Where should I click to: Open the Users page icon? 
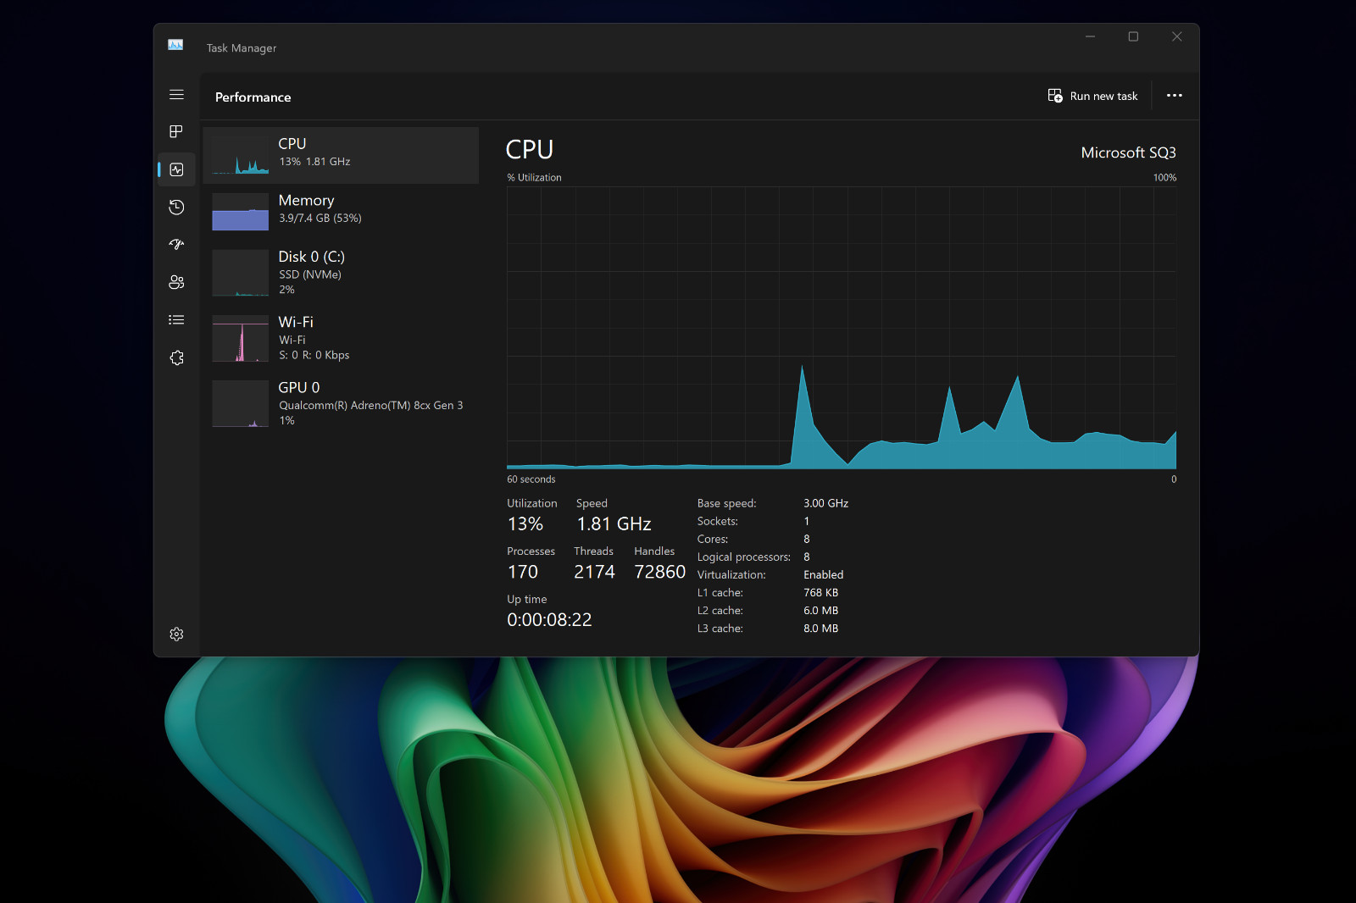click(x=176, y=282)
